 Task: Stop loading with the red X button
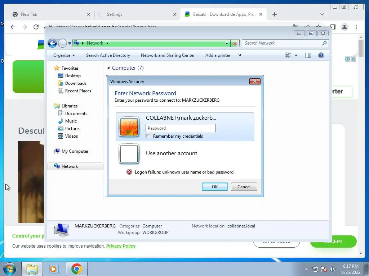click(235, 43)
